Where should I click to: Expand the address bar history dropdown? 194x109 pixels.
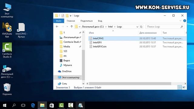(x=137, y=27)
